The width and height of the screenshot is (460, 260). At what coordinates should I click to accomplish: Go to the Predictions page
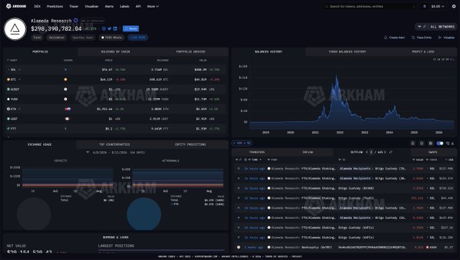click(55, 6)
